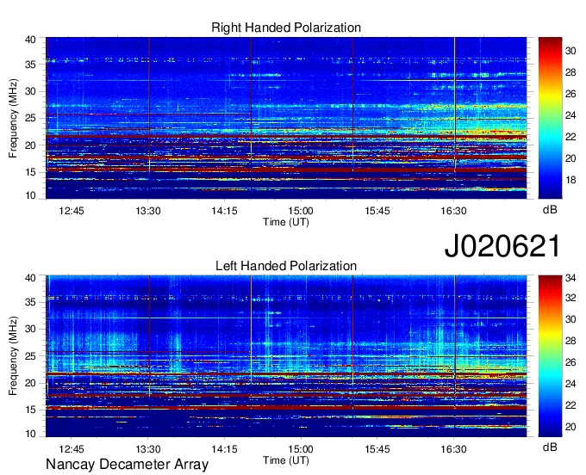Click "26" value on Left Handed colorbar scale

click(x=570, y=362)
